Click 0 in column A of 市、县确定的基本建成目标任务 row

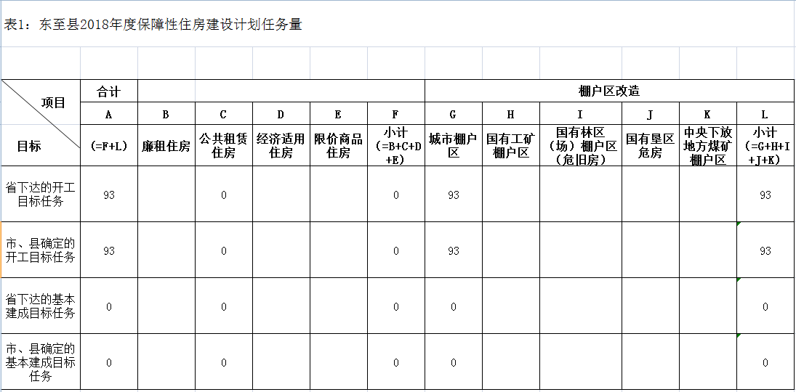(x=108, y=362)
